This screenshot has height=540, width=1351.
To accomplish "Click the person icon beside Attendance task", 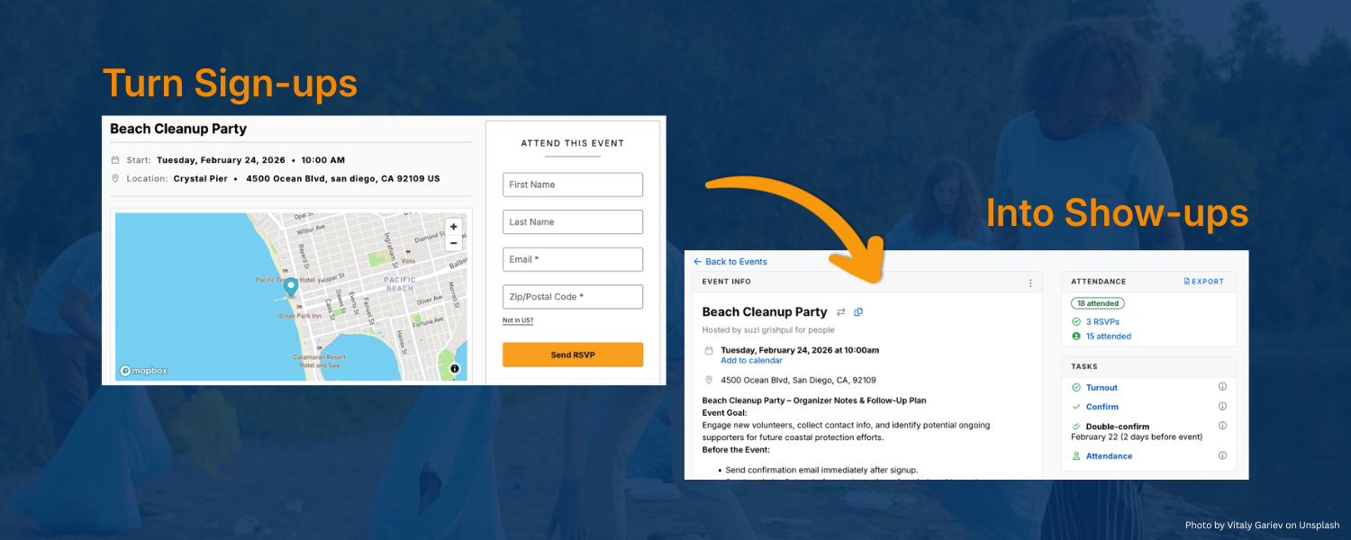I will coord(1076,456).
